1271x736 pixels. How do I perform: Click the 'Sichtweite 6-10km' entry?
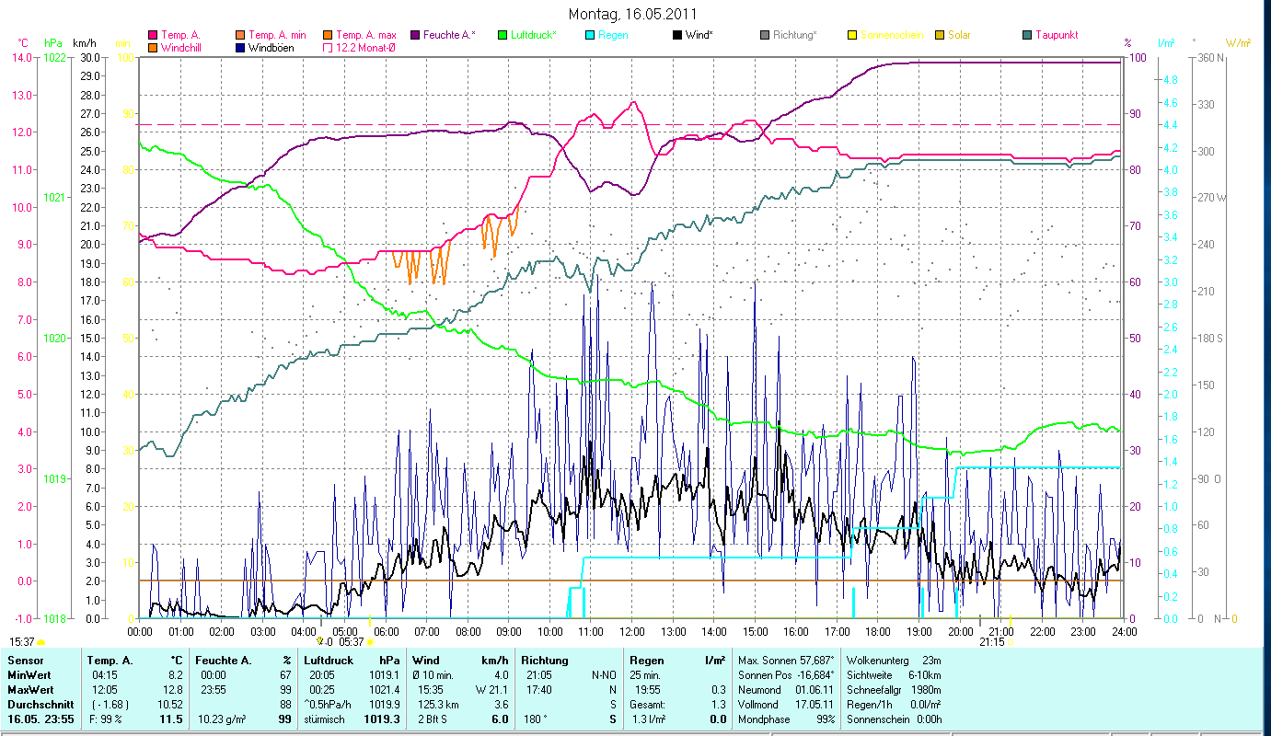point(895,675)
